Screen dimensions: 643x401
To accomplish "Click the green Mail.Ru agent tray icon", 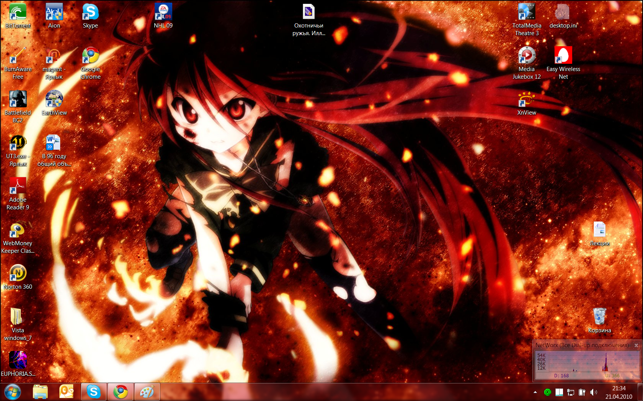I will [x=548, y=392].
